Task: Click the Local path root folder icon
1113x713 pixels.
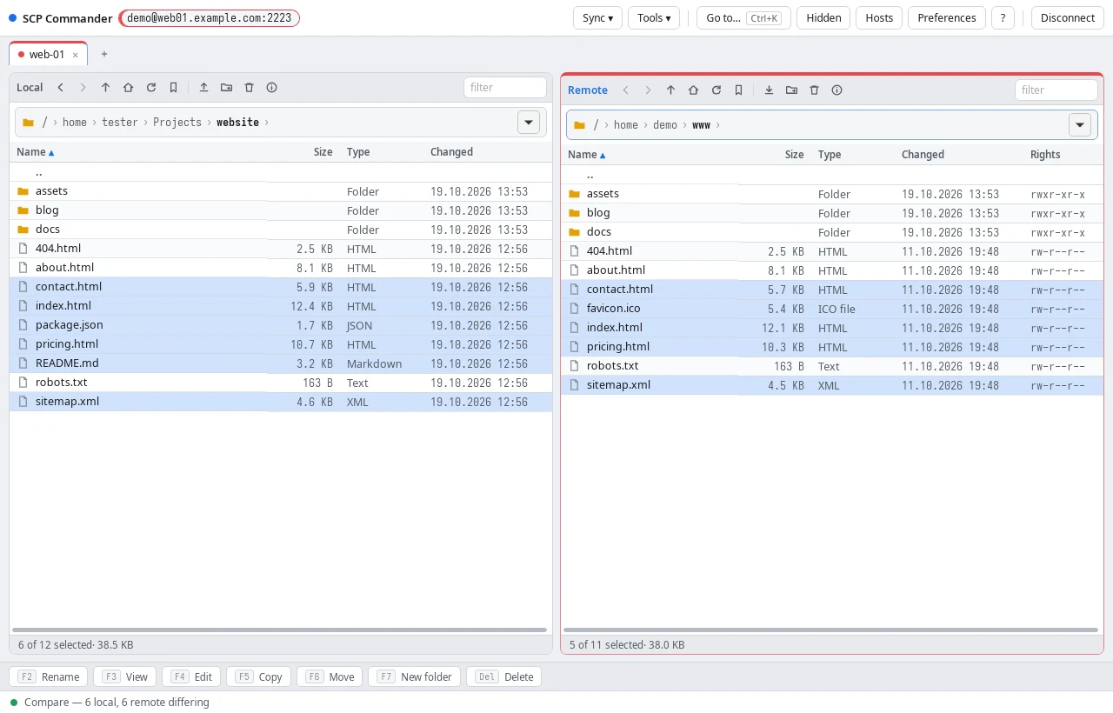Action: point(29,123)
